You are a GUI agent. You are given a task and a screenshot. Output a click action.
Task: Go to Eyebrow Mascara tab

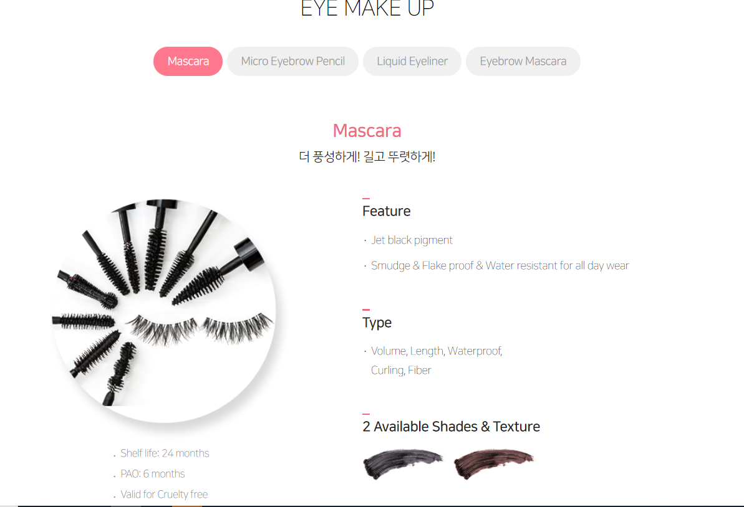pyautogui.click(x=523, y=61)
